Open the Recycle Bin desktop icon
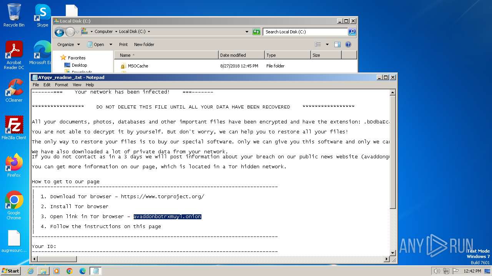 14,15
